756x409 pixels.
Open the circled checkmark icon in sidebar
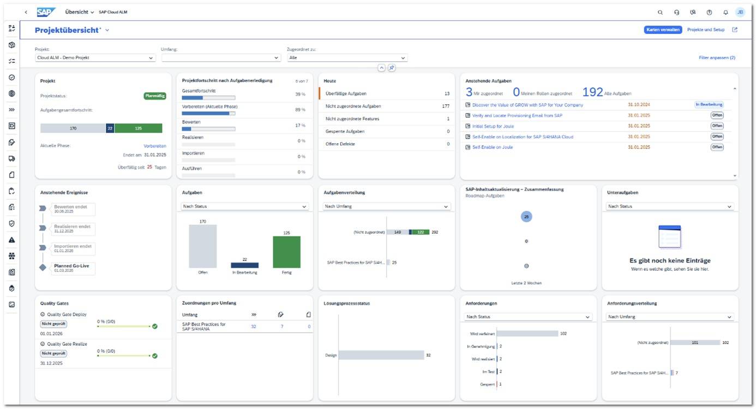[x=11, y=78]
